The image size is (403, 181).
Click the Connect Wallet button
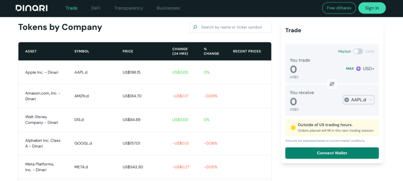click(x=332, y=153)
